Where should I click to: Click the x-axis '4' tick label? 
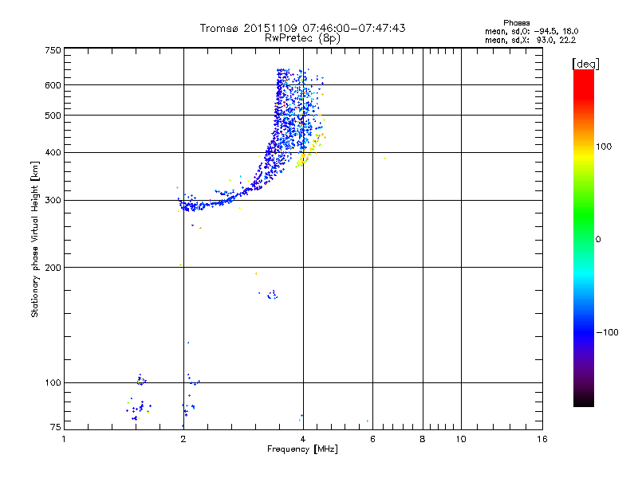303,439
